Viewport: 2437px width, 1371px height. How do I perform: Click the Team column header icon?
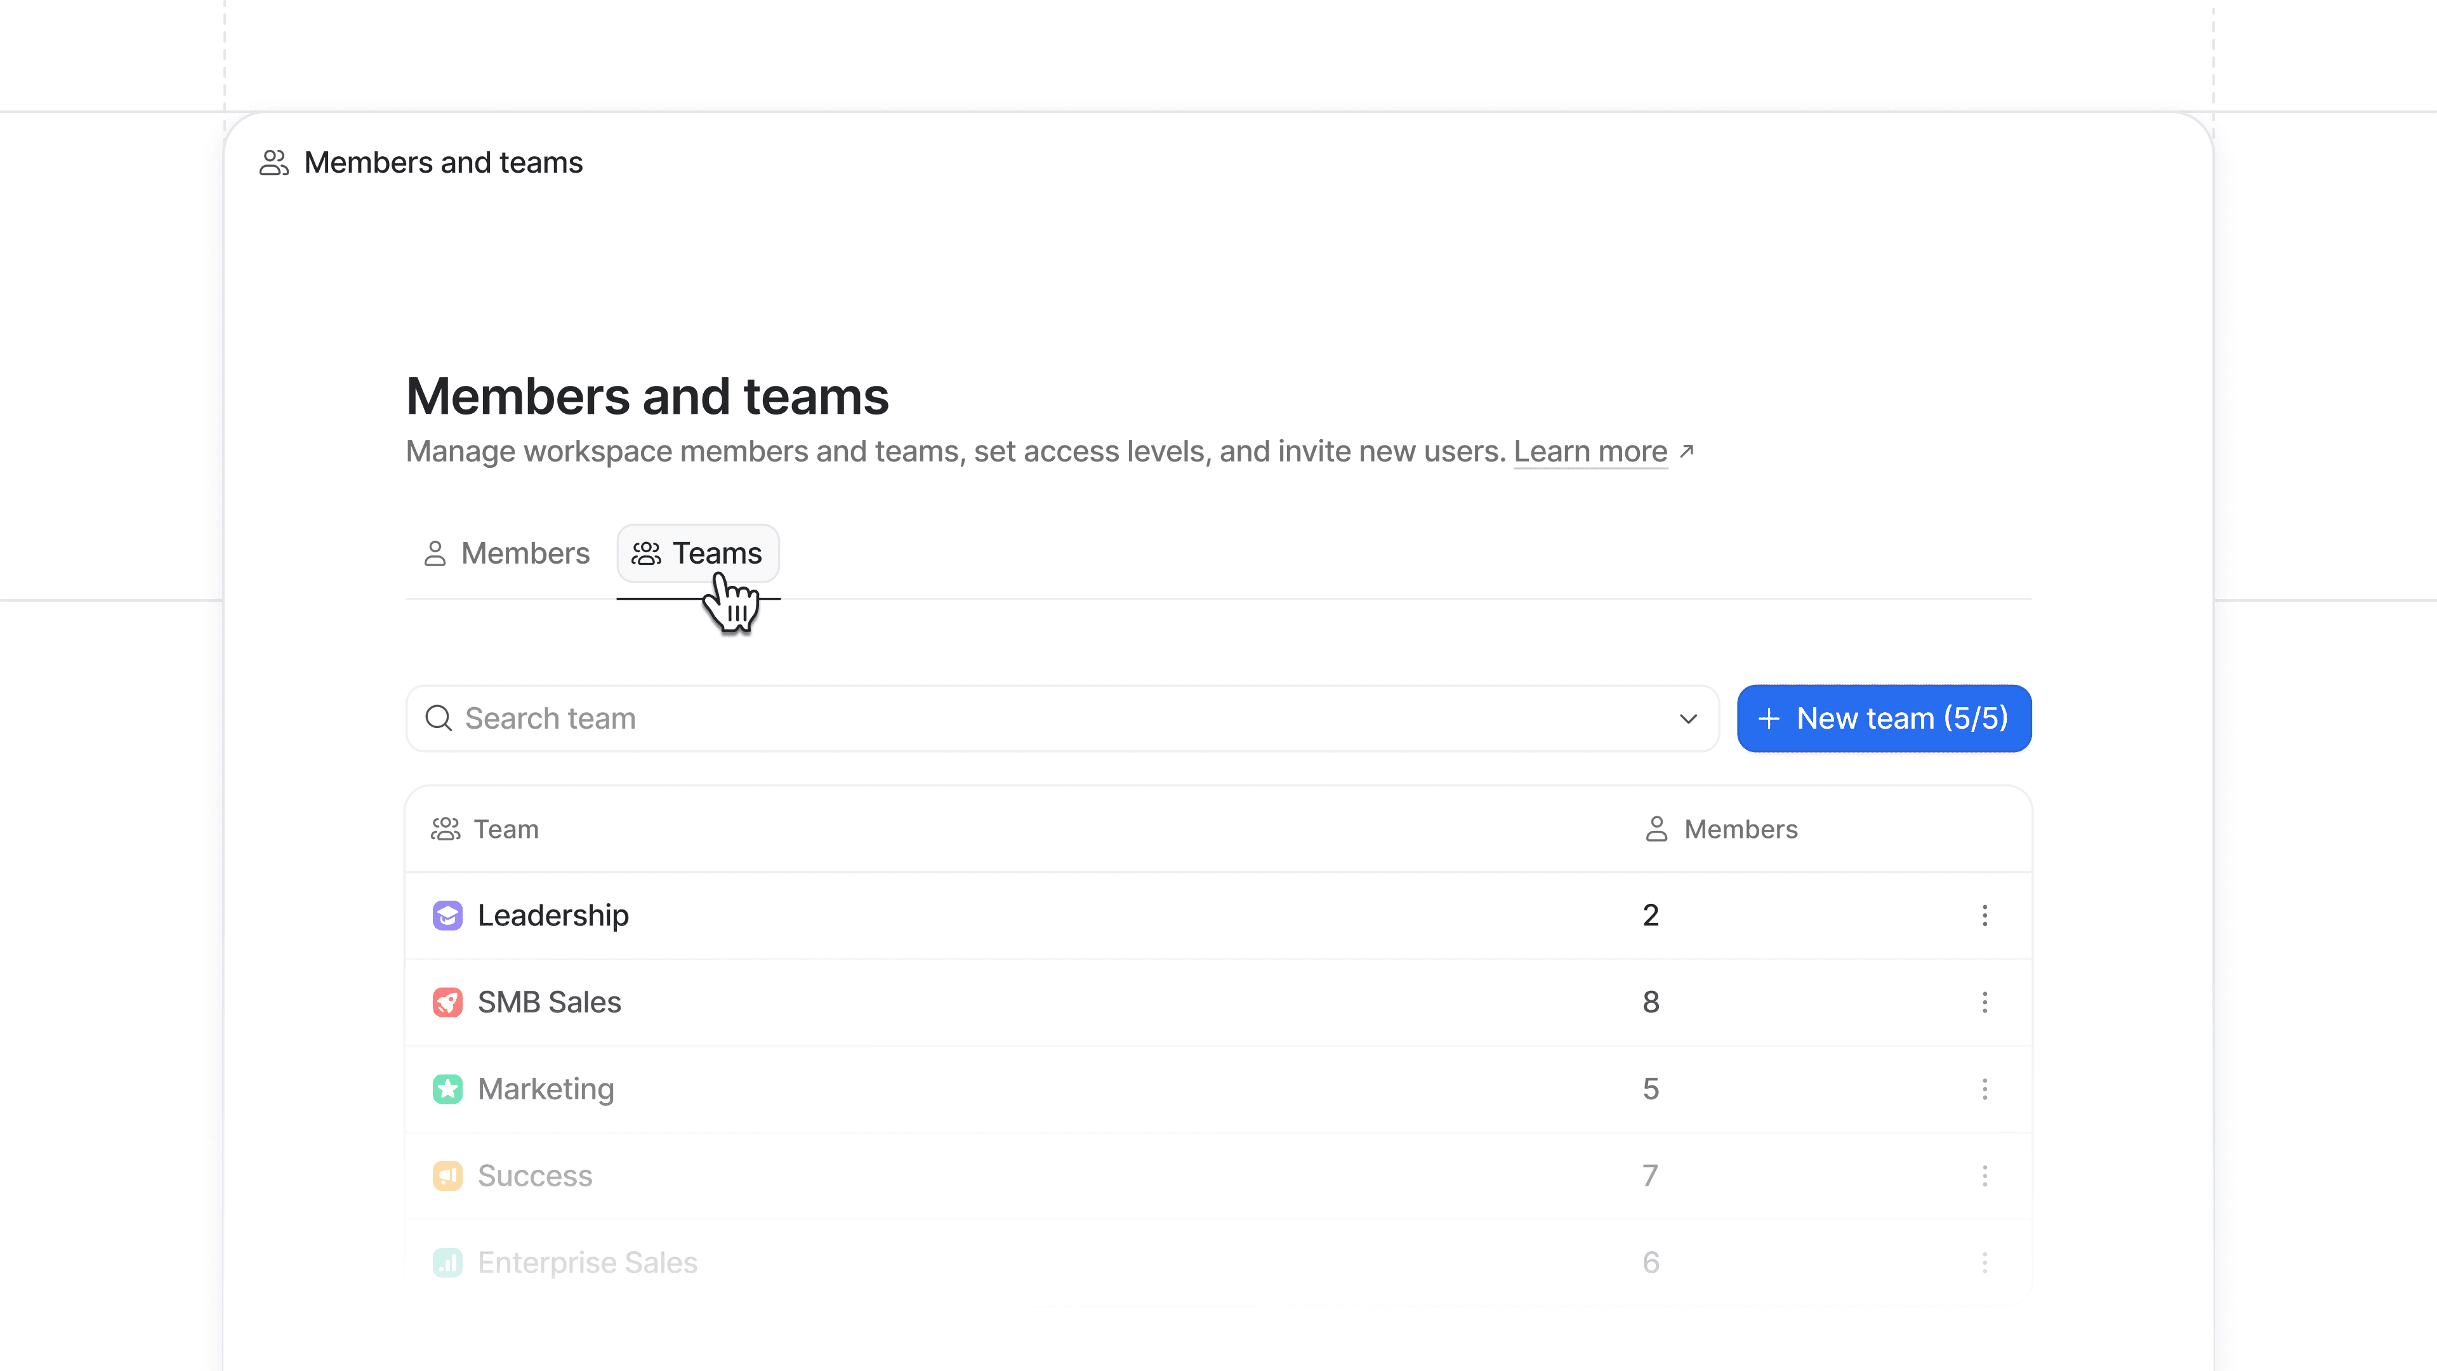tap(446, 829)
